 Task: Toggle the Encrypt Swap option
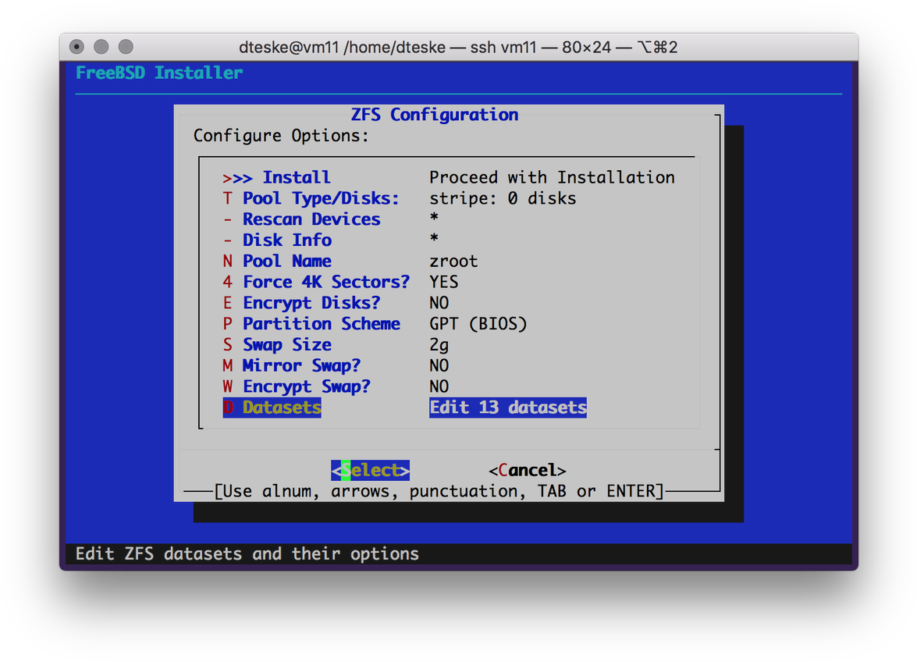click(306, 387)
